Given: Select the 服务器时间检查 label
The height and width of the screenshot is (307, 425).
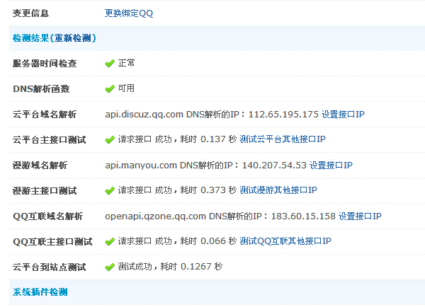Looking at the screenshot, I should 45,64.
